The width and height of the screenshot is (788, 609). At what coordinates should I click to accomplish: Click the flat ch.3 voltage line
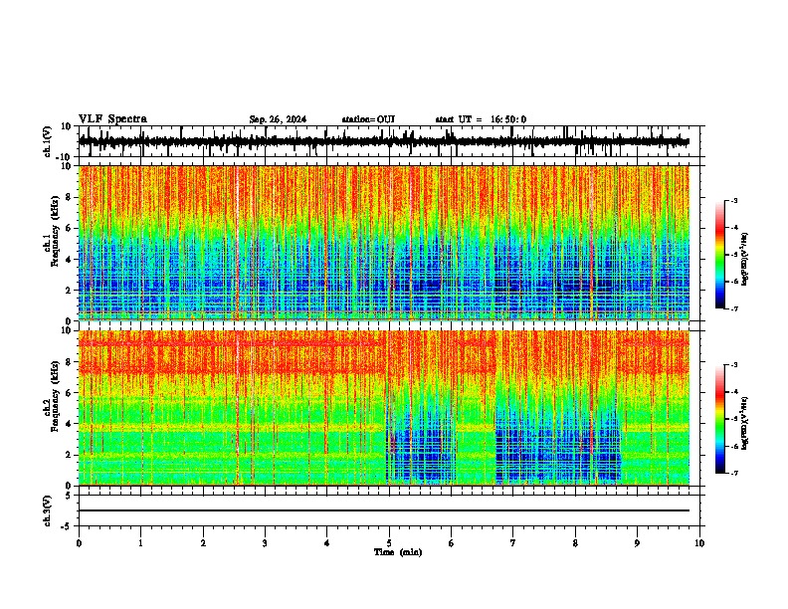coord(384,510)
